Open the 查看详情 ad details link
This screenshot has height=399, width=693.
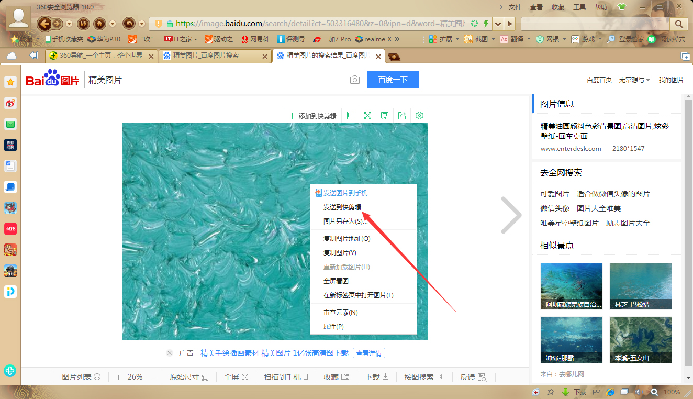(368, 353)
